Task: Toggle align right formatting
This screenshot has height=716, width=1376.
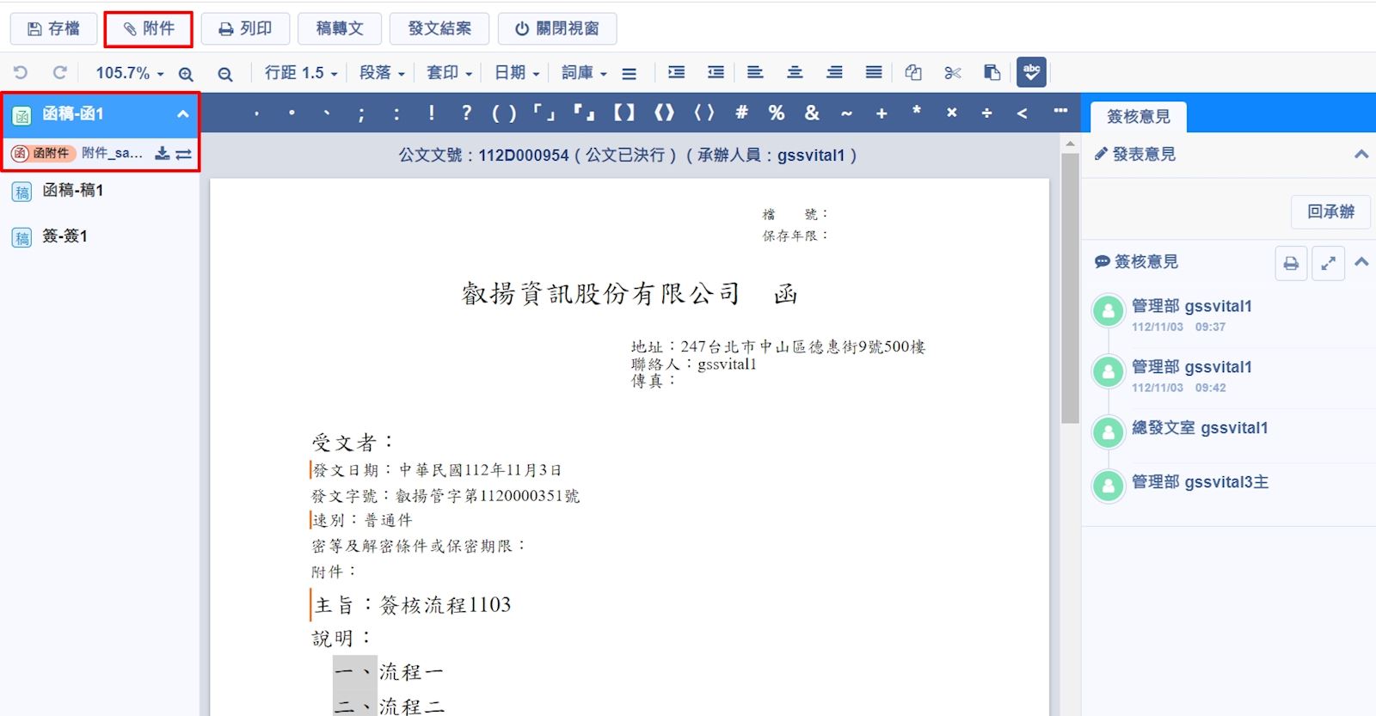Action: (x=834, y=73)
